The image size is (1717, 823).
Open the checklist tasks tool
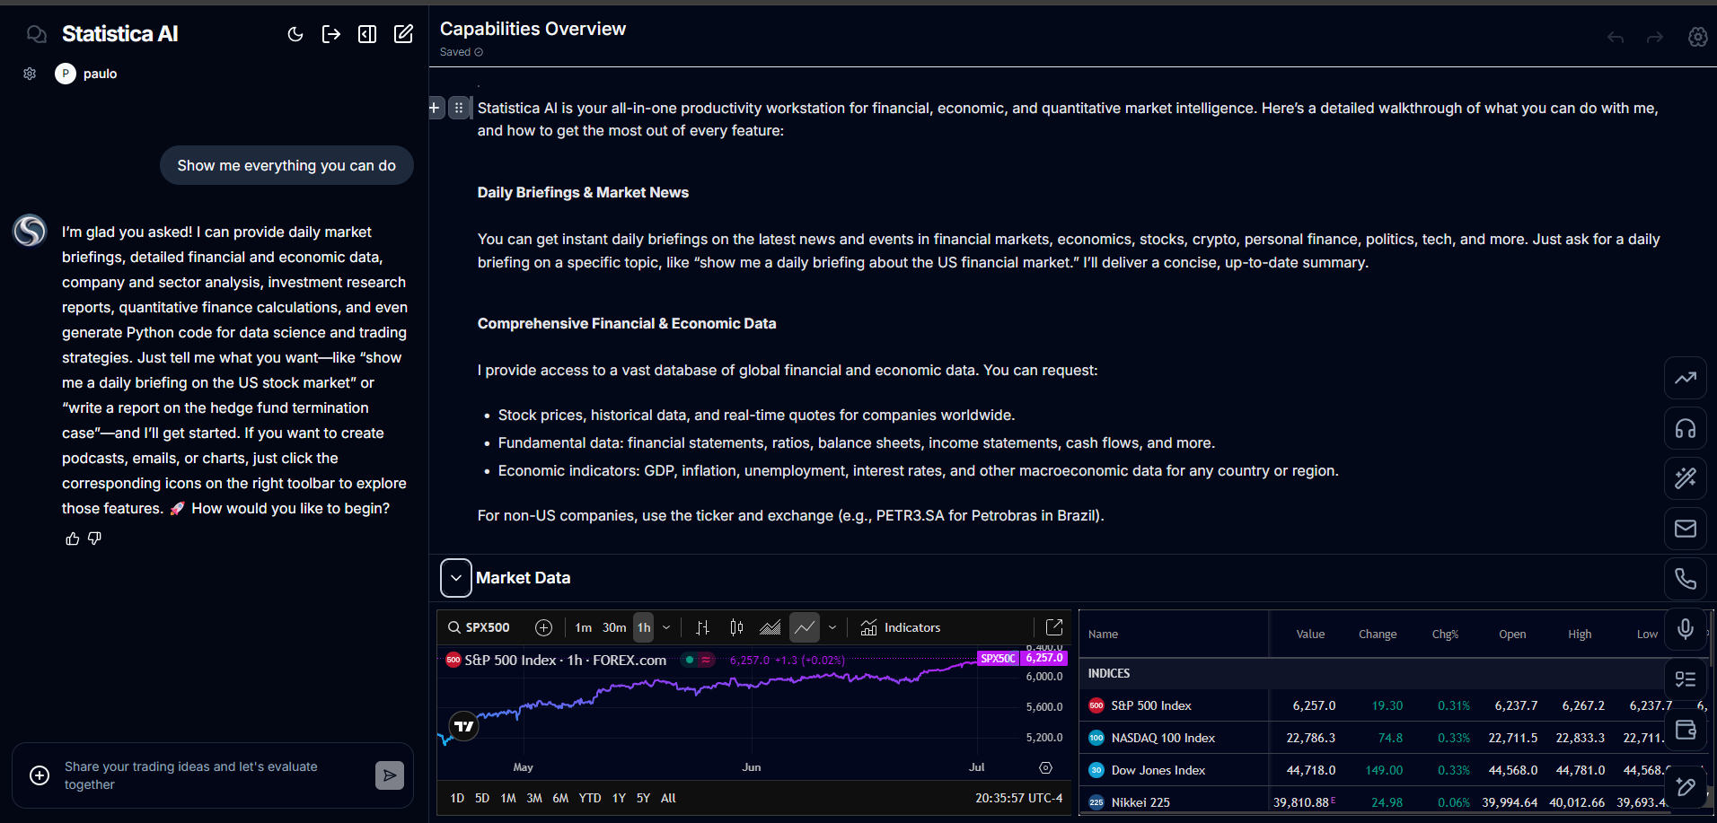1686,679
